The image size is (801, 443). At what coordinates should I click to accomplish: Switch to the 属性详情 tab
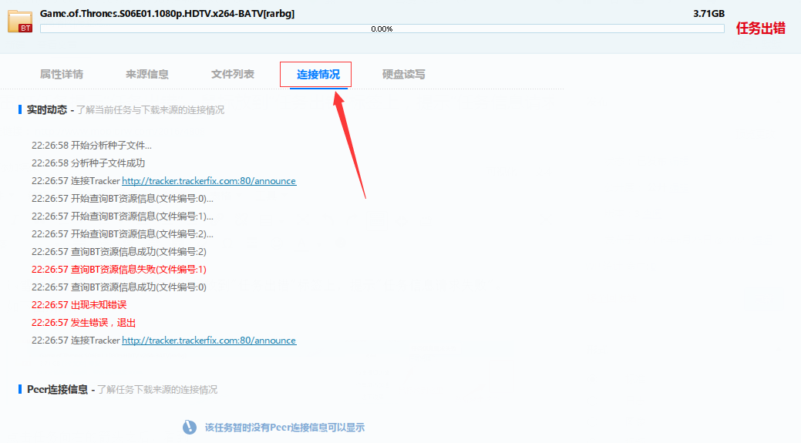tap(62, 75)
